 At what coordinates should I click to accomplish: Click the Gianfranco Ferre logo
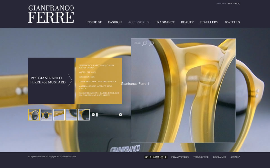coord(51,14)
